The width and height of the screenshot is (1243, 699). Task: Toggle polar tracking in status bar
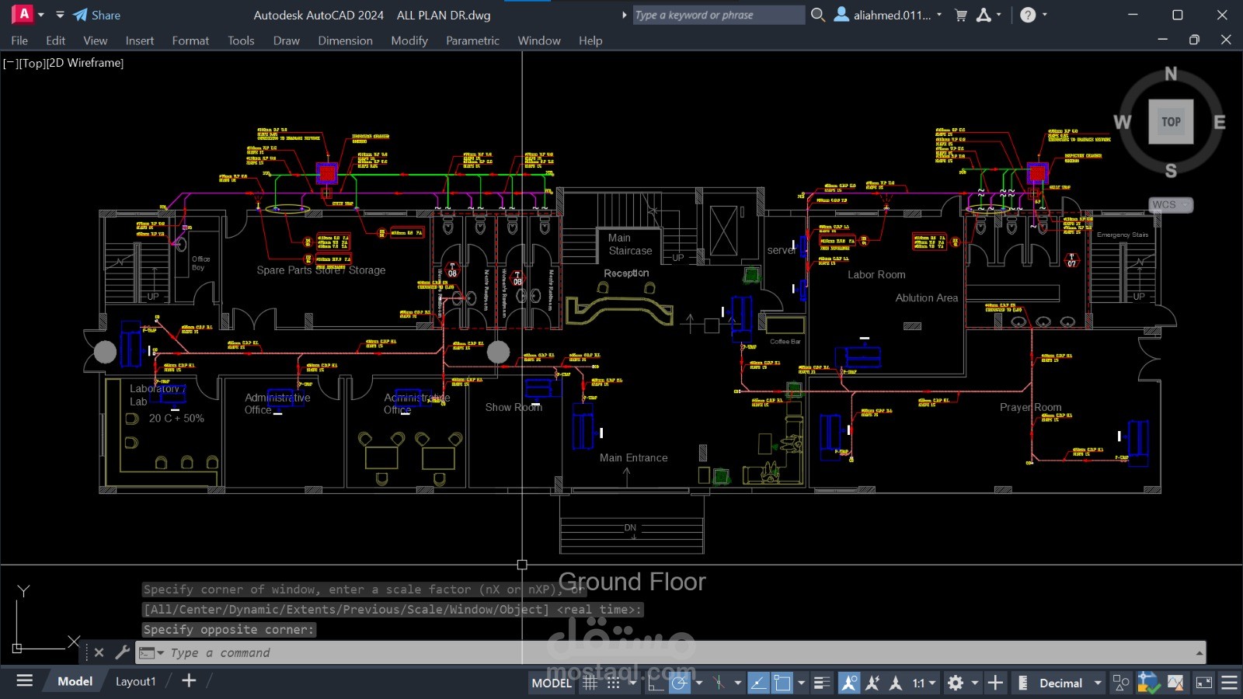(680, 683)
